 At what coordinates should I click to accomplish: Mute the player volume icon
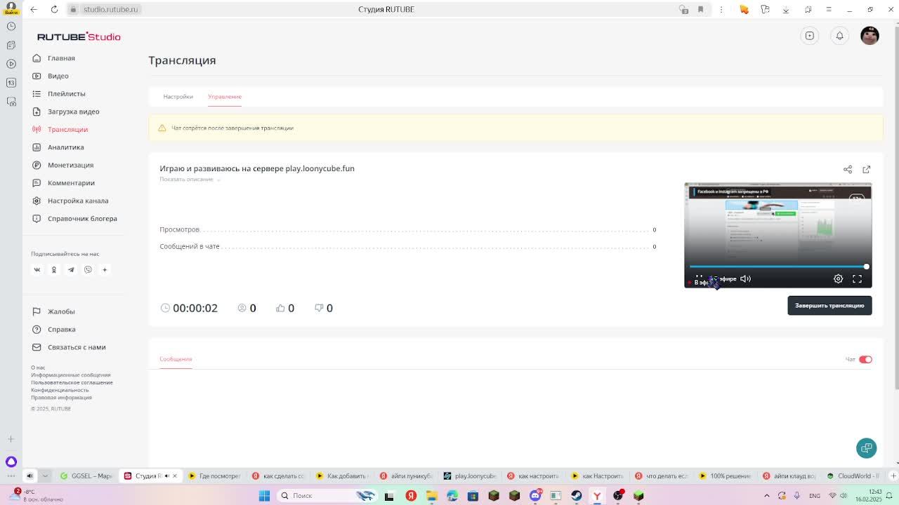click(x=745, y=279)
